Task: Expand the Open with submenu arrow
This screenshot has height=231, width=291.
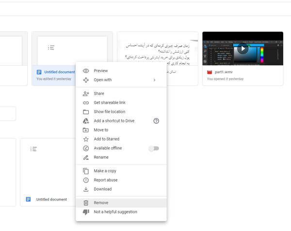Action: coord(154,80)
